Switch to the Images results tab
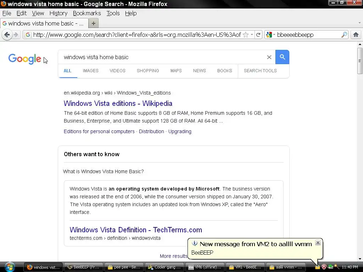This screenshot has width=363, height=272. [x=90, y=71]
